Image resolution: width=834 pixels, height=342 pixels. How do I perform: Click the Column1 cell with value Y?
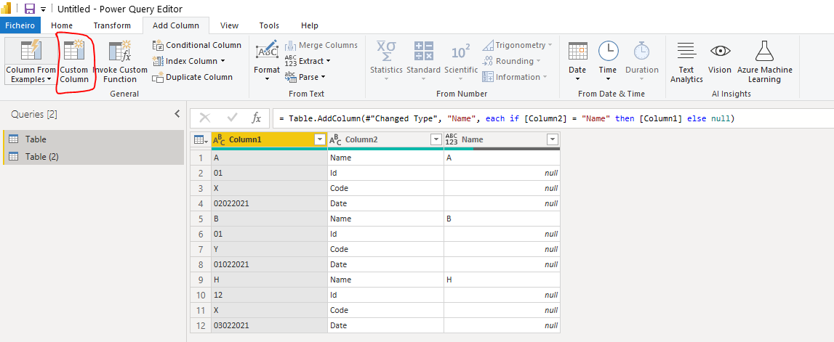tap(269, 249)
